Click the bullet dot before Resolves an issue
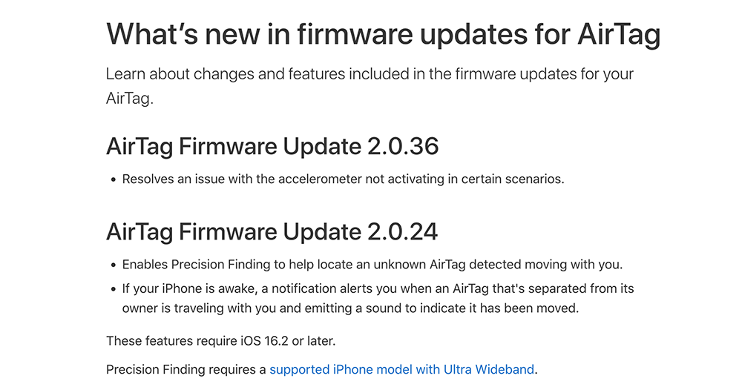 click(113, 180)
